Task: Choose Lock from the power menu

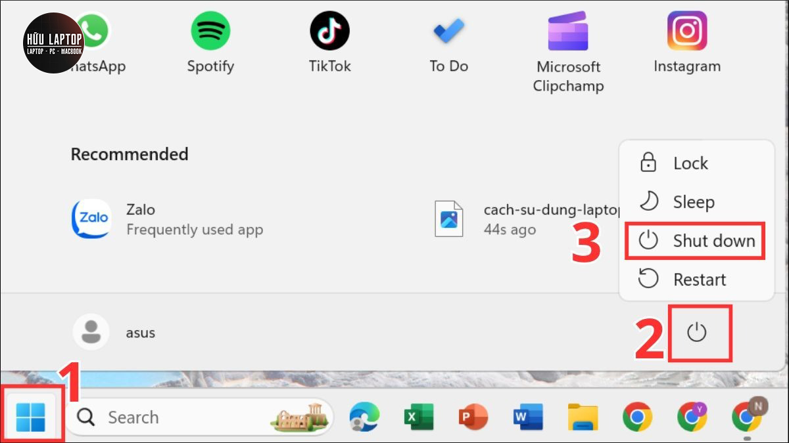Action: coord(696,163)
